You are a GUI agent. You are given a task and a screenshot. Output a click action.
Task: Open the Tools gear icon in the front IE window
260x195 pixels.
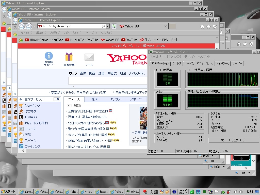(x=215, y=27)
